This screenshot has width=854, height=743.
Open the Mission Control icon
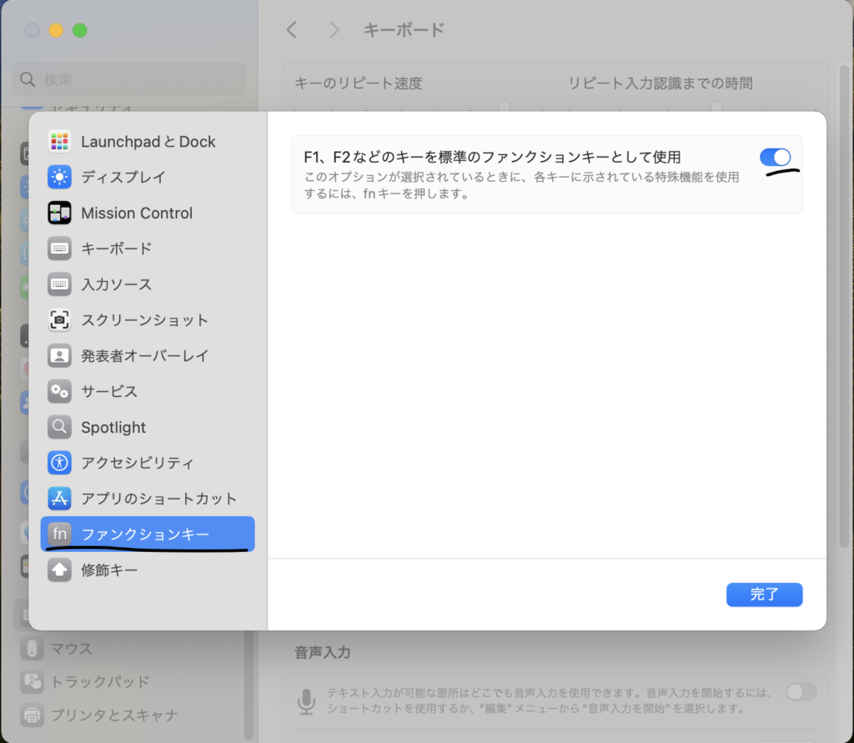[x=59, y=213]
